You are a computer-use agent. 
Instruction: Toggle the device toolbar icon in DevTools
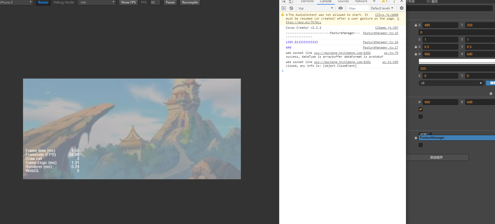(291, 1)
